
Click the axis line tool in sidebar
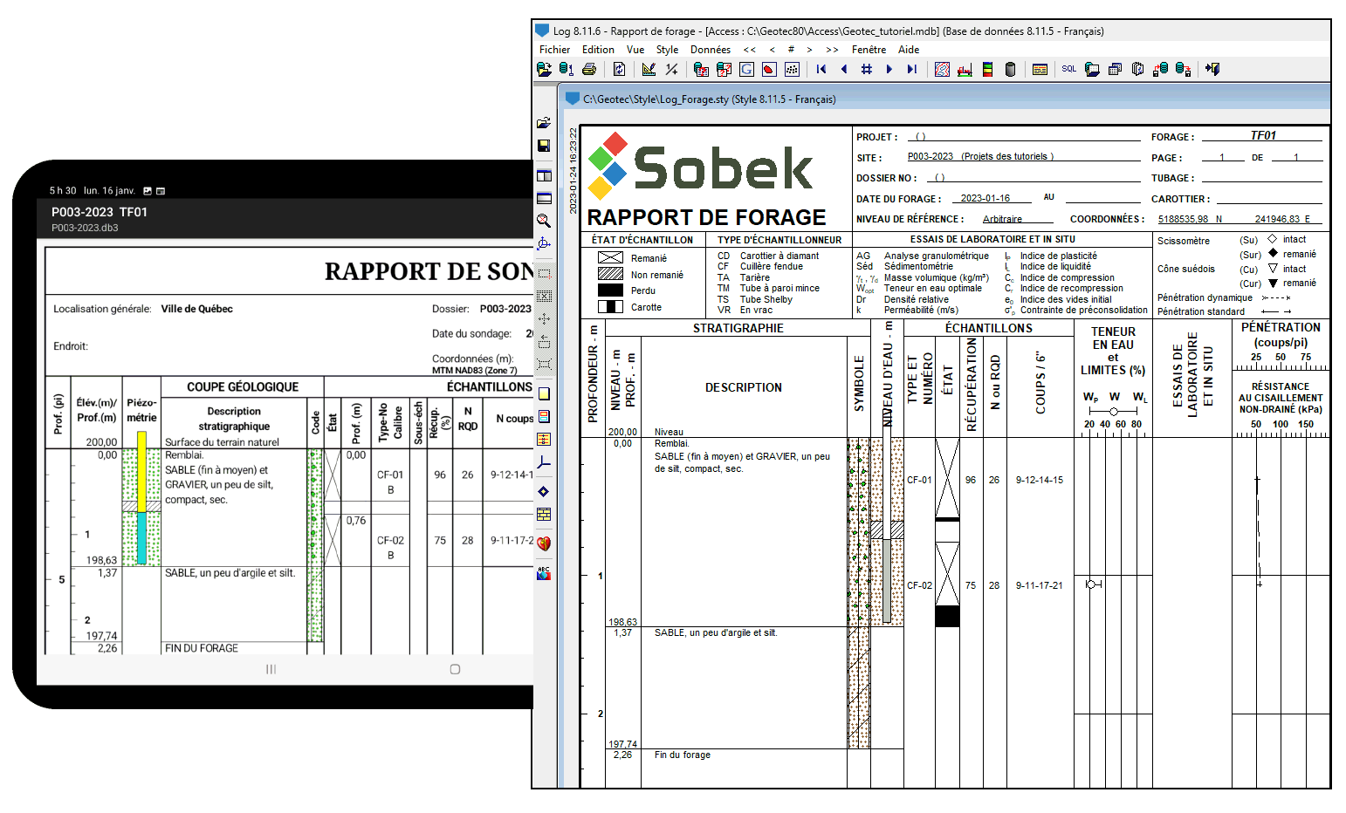click(544, 461)
